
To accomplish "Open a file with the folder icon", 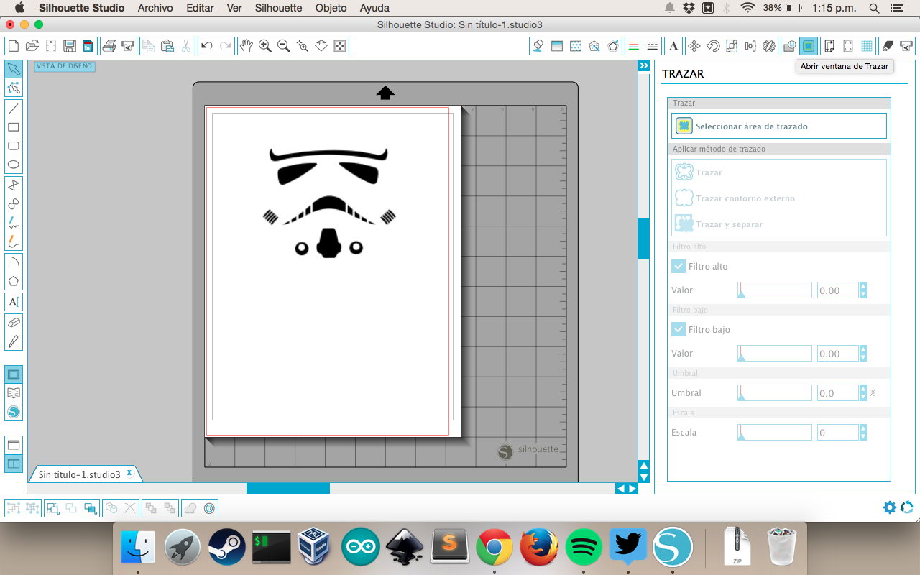I will [x=32, y=46].
